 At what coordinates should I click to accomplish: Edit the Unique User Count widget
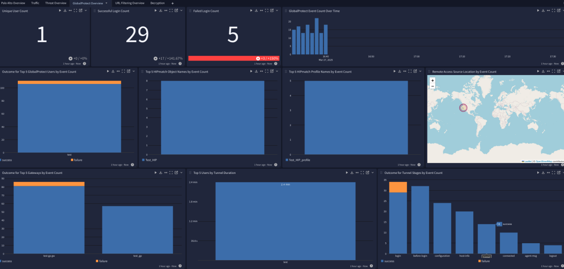click(80, 10)
